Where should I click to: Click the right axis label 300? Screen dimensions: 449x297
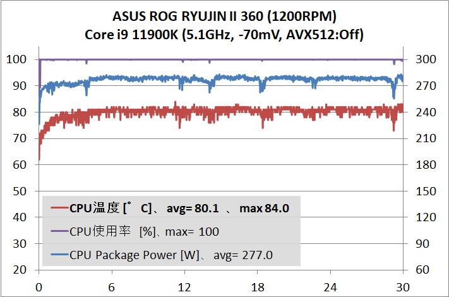(426, 59)
